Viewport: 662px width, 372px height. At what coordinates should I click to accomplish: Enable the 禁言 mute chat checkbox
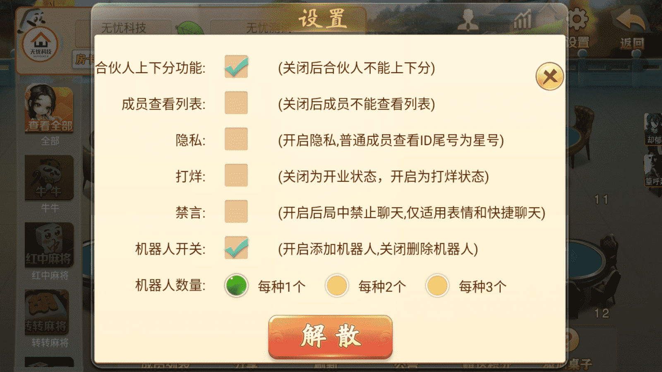point(236,212)
